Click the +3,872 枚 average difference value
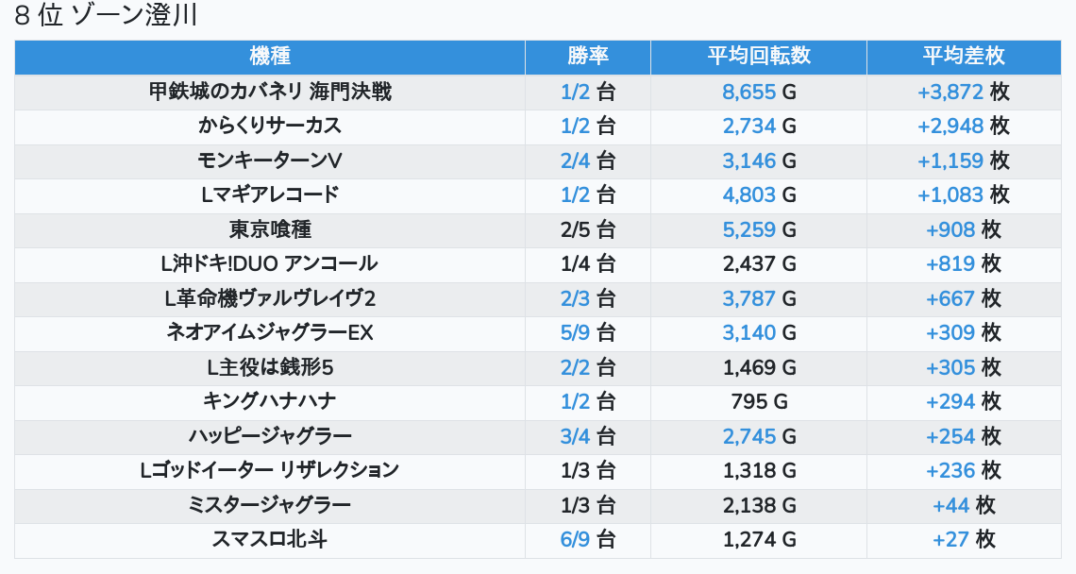 point(963,92)
